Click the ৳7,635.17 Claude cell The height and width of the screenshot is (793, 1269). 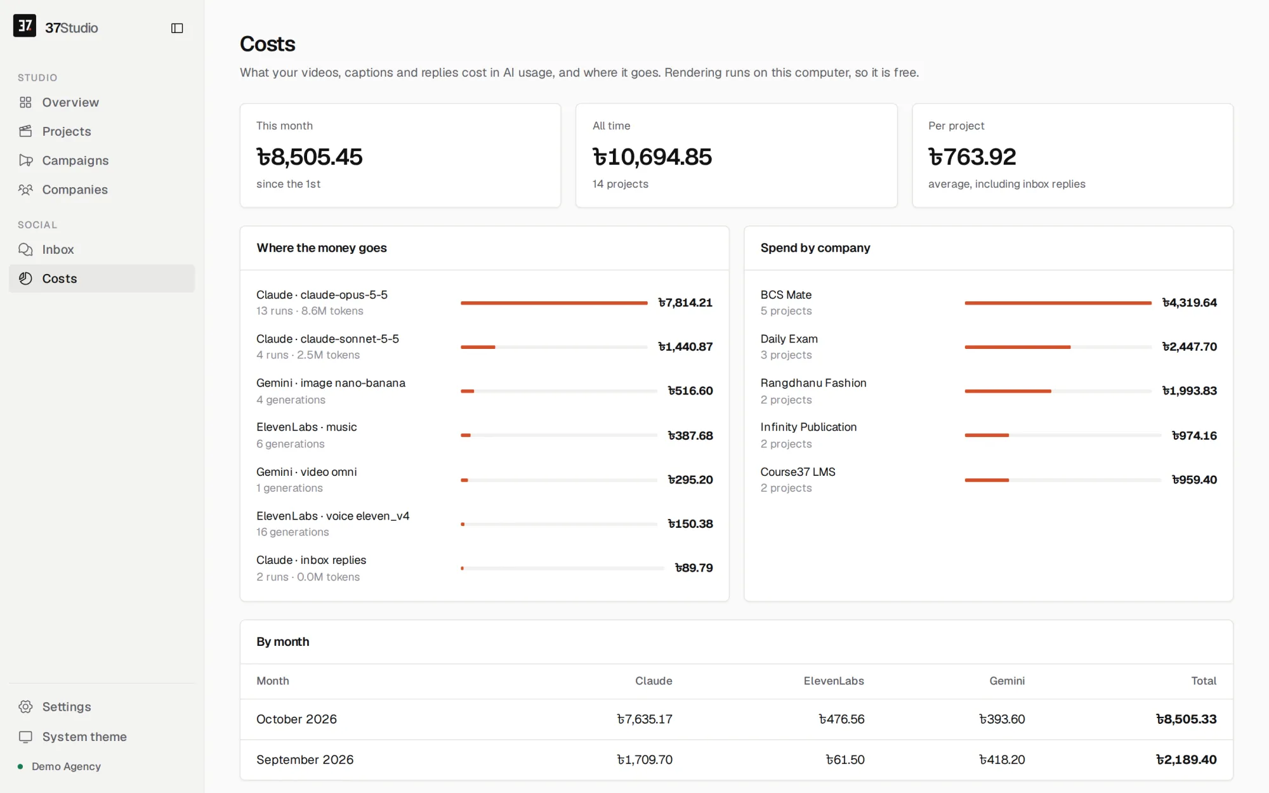click(645, 719)
